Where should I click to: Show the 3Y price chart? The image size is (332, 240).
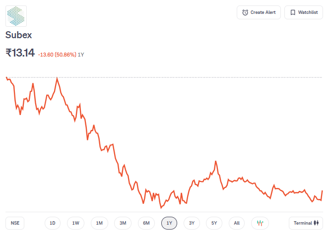tap(192, 223)
